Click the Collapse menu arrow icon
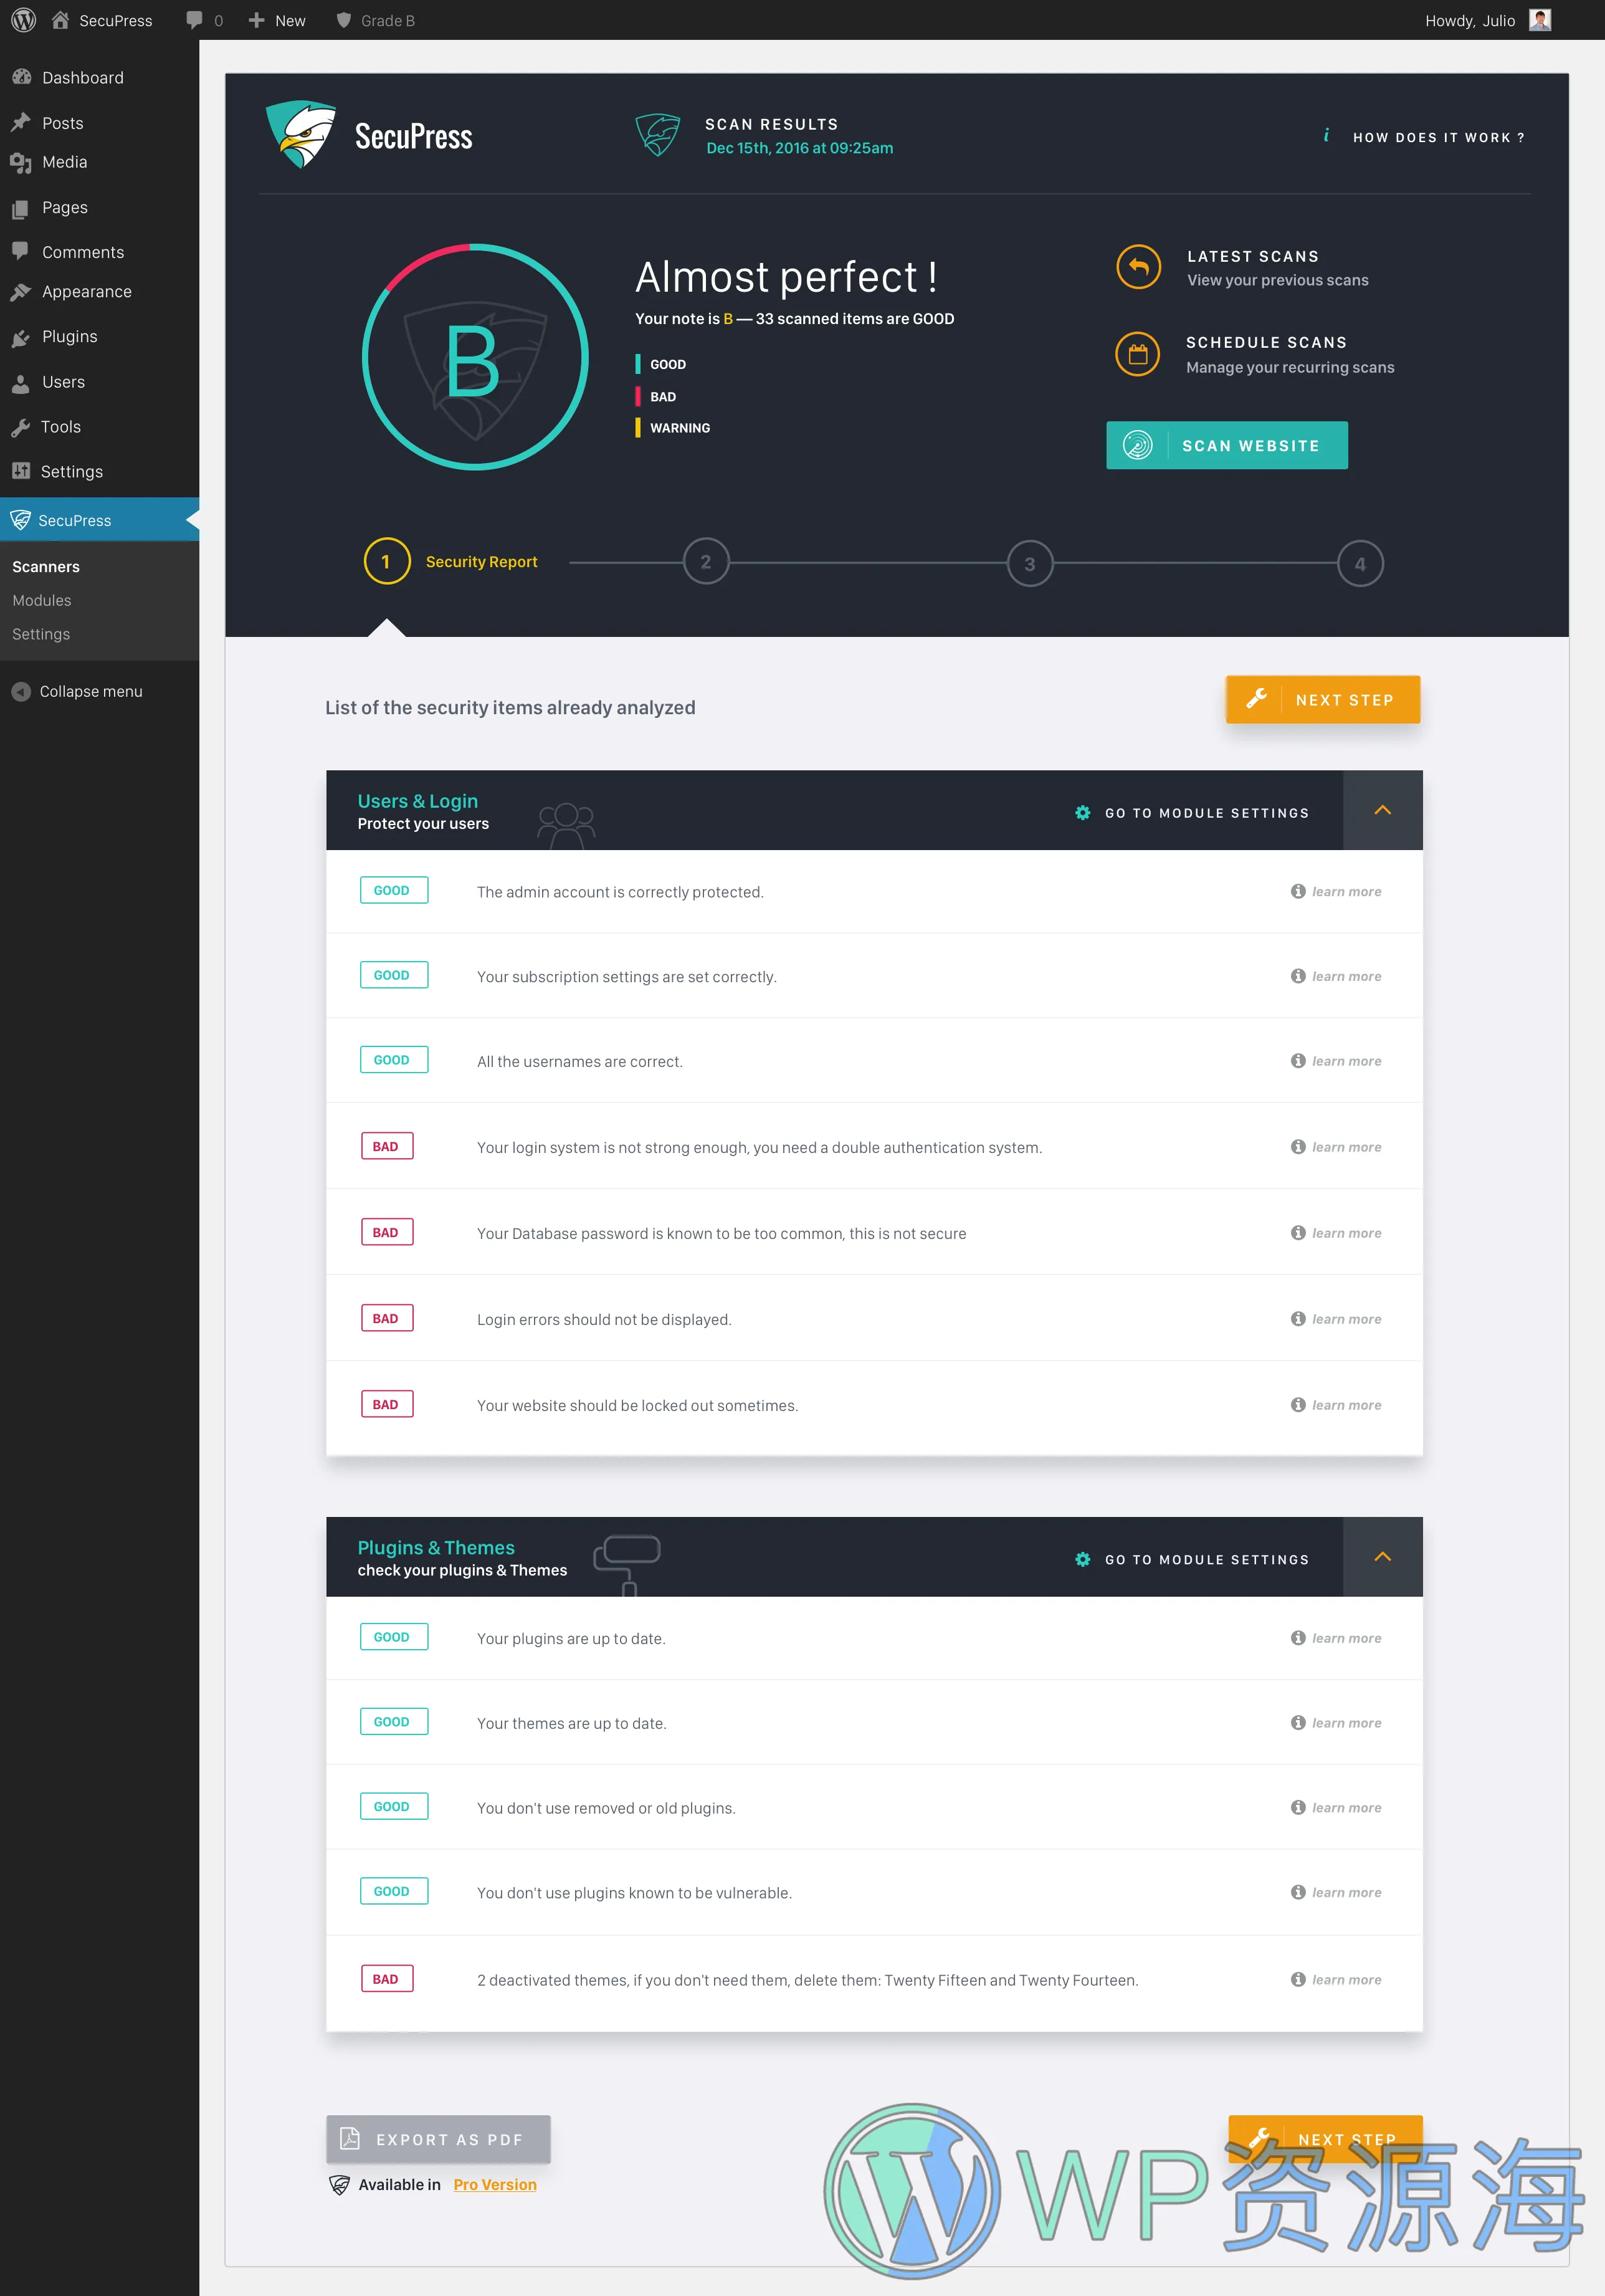 point(21,691)
